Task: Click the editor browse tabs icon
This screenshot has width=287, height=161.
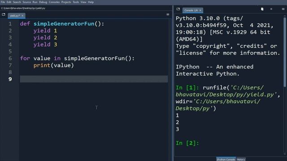Action: coord(4,14)
